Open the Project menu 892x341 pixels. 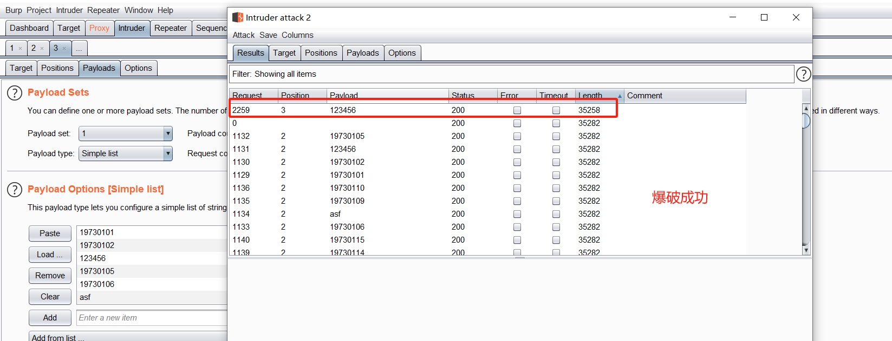39,10
